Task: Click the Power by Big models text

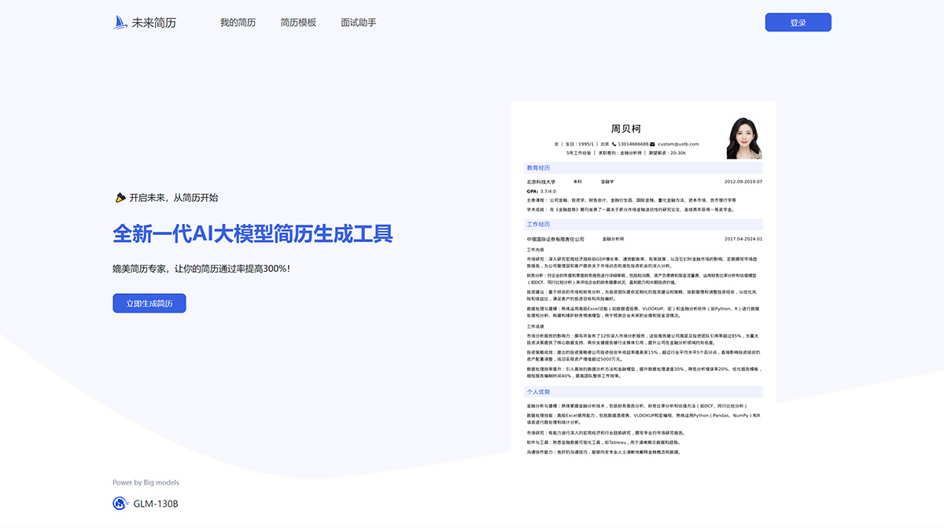Action: tap(146, 482)
